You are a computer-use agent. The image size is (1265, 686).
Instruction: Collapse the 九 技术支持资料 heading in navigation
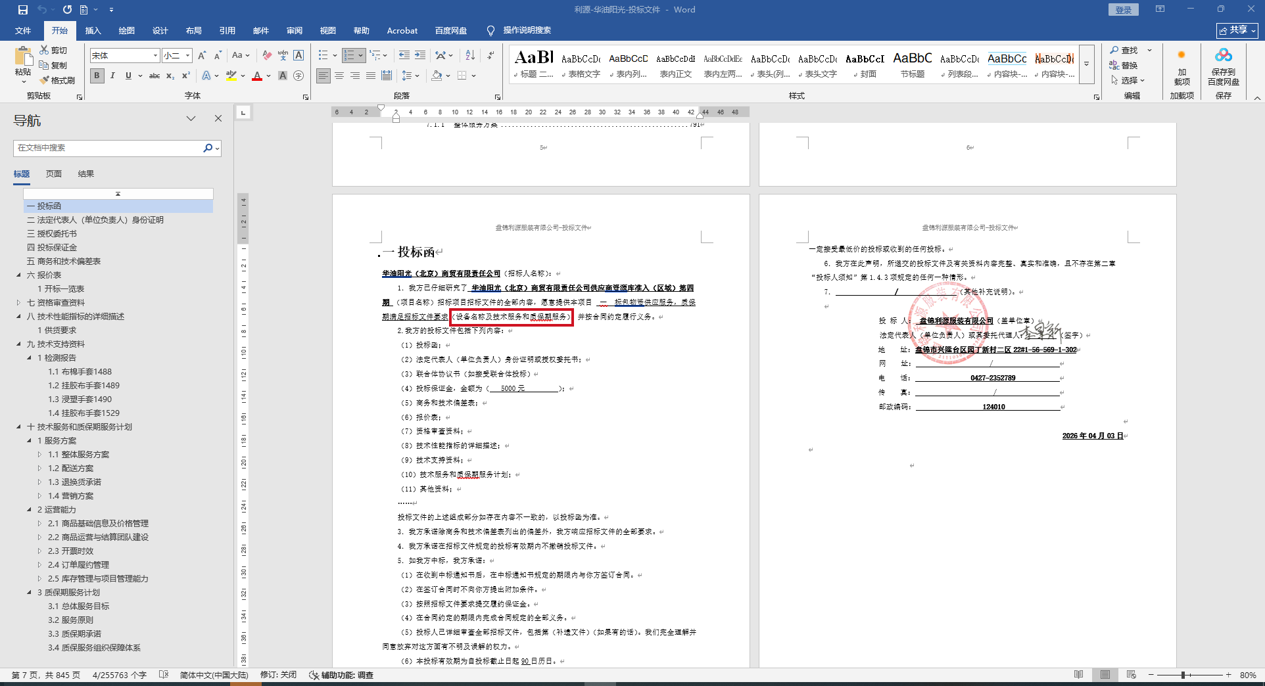(18, 344)
